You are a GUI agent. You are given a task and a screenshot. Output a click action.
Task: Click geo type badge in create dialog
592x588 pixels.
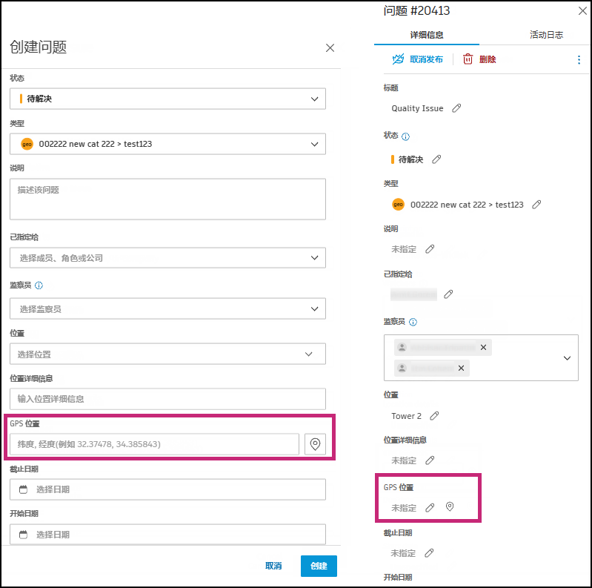click(x=27, y=144)
